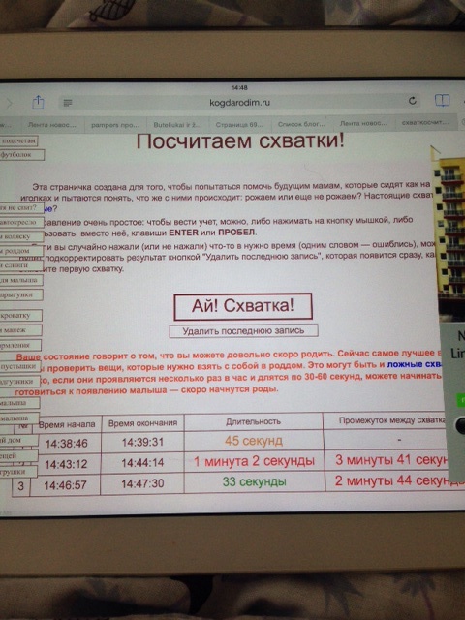Click the bold 'ПРОБЕЛ' word in instructions
The height and width of the screenshot is (620, 465).
(236, 232)
